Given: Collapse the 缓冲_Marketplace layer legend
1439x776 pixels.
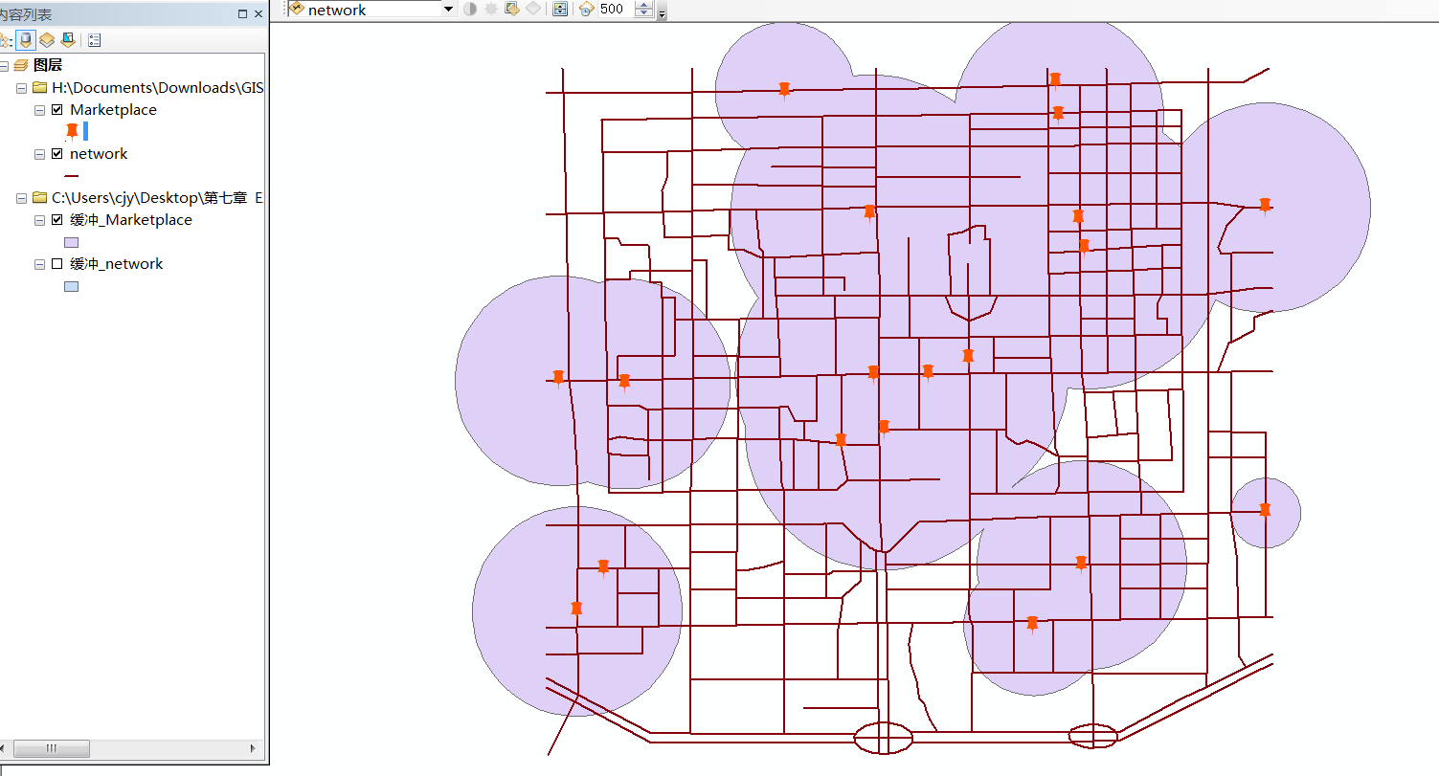Looking at the screenshot, I should [39, 220].
